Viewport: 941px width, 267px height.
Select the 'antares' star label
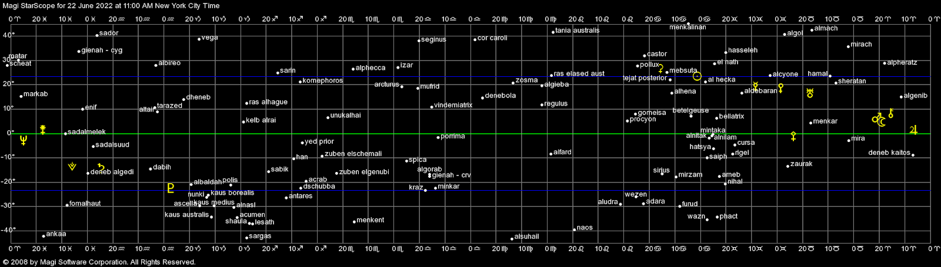tap(301, 196)
